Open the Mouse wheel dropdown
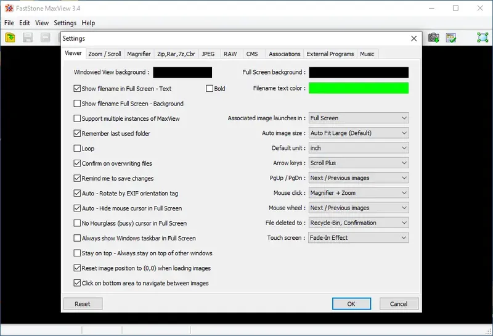 point(359,208)
